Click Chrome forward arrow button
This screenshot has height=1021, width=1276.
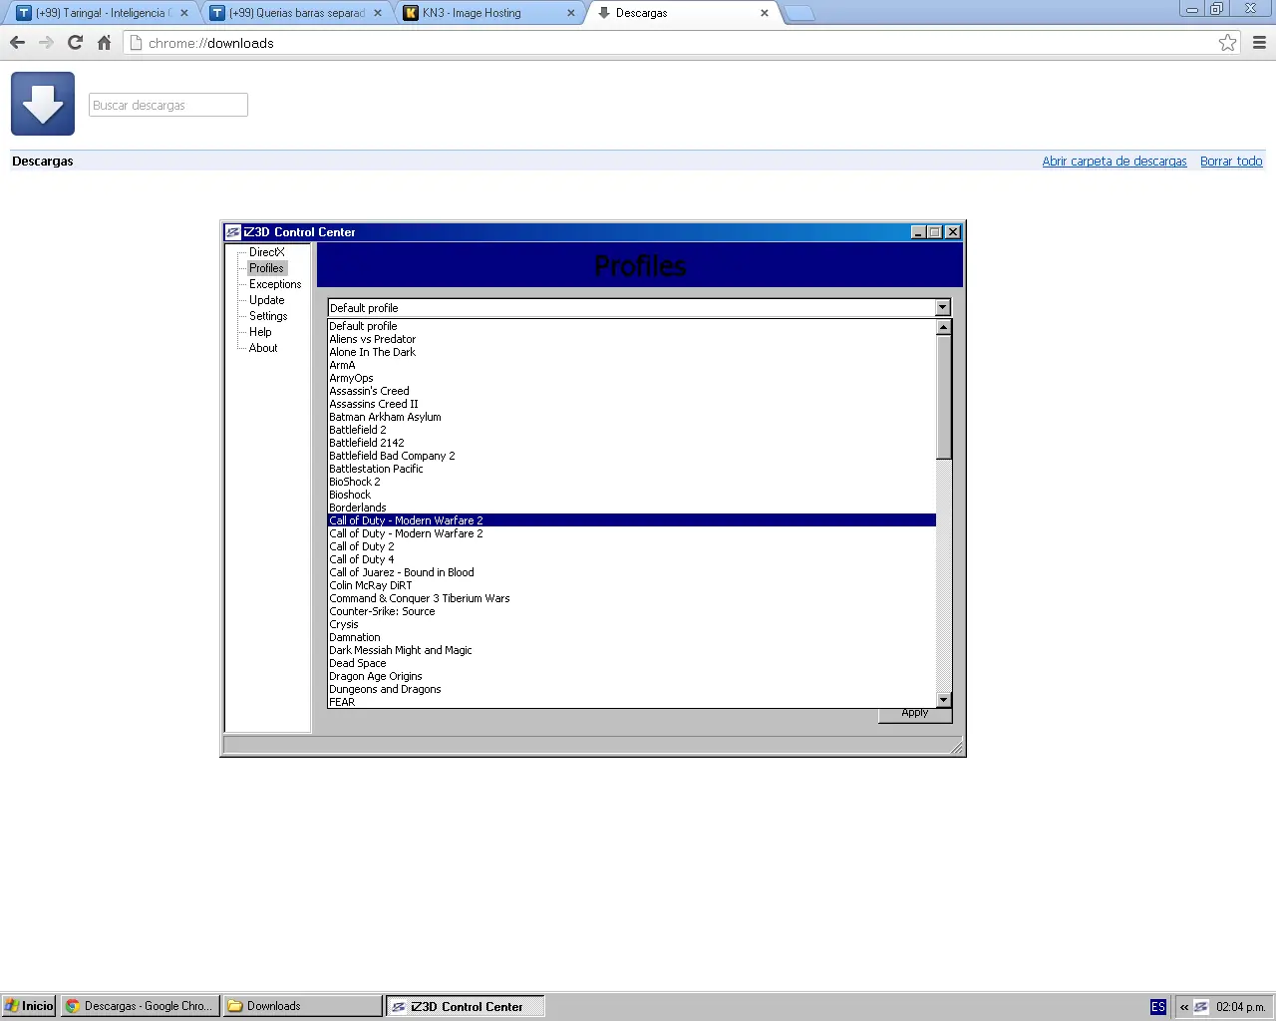(46, 43)
